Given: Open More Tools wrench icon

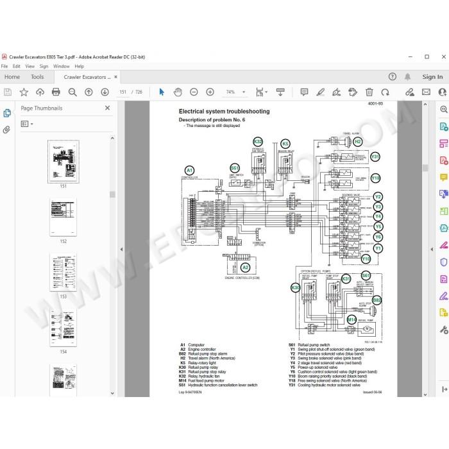Looking at the screenshot, I should pos(444,330).
